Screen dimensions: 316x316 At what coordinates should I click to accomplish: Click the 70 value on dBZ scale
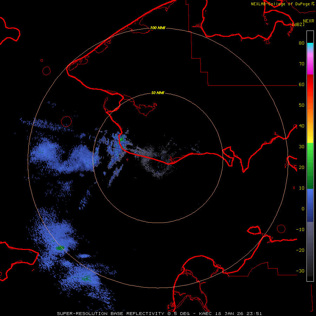(302, 64)
